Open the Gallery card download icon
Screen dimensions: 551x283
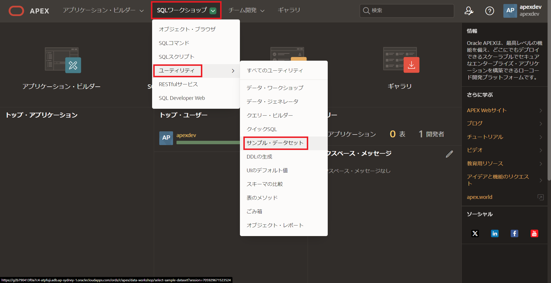pyautogui.click(x=411, y=65)
